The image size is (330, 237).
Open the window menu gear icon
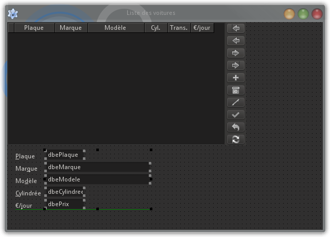click(13, 14)
